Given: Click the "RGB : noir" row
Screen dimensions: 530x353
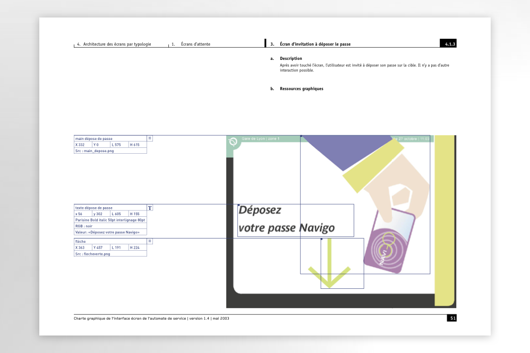Looking at the screenshot, I should [x=110, y=226].
